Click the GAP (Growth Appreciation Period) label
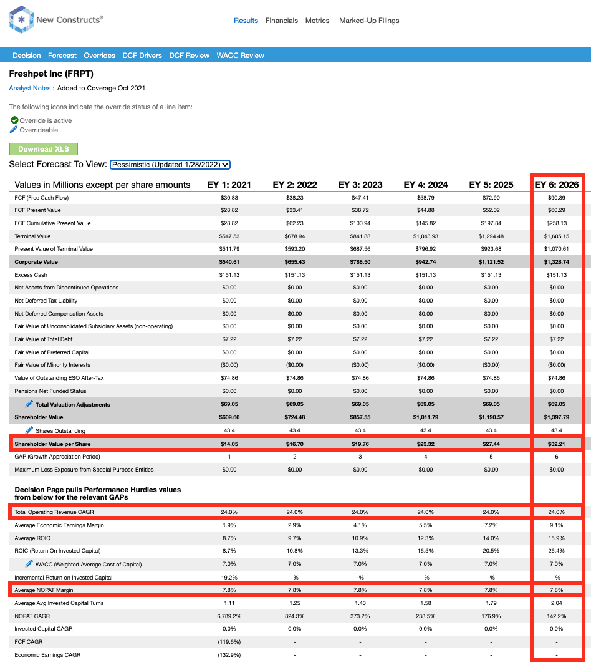This screenshot has width=591, height=665. [57, 457]
